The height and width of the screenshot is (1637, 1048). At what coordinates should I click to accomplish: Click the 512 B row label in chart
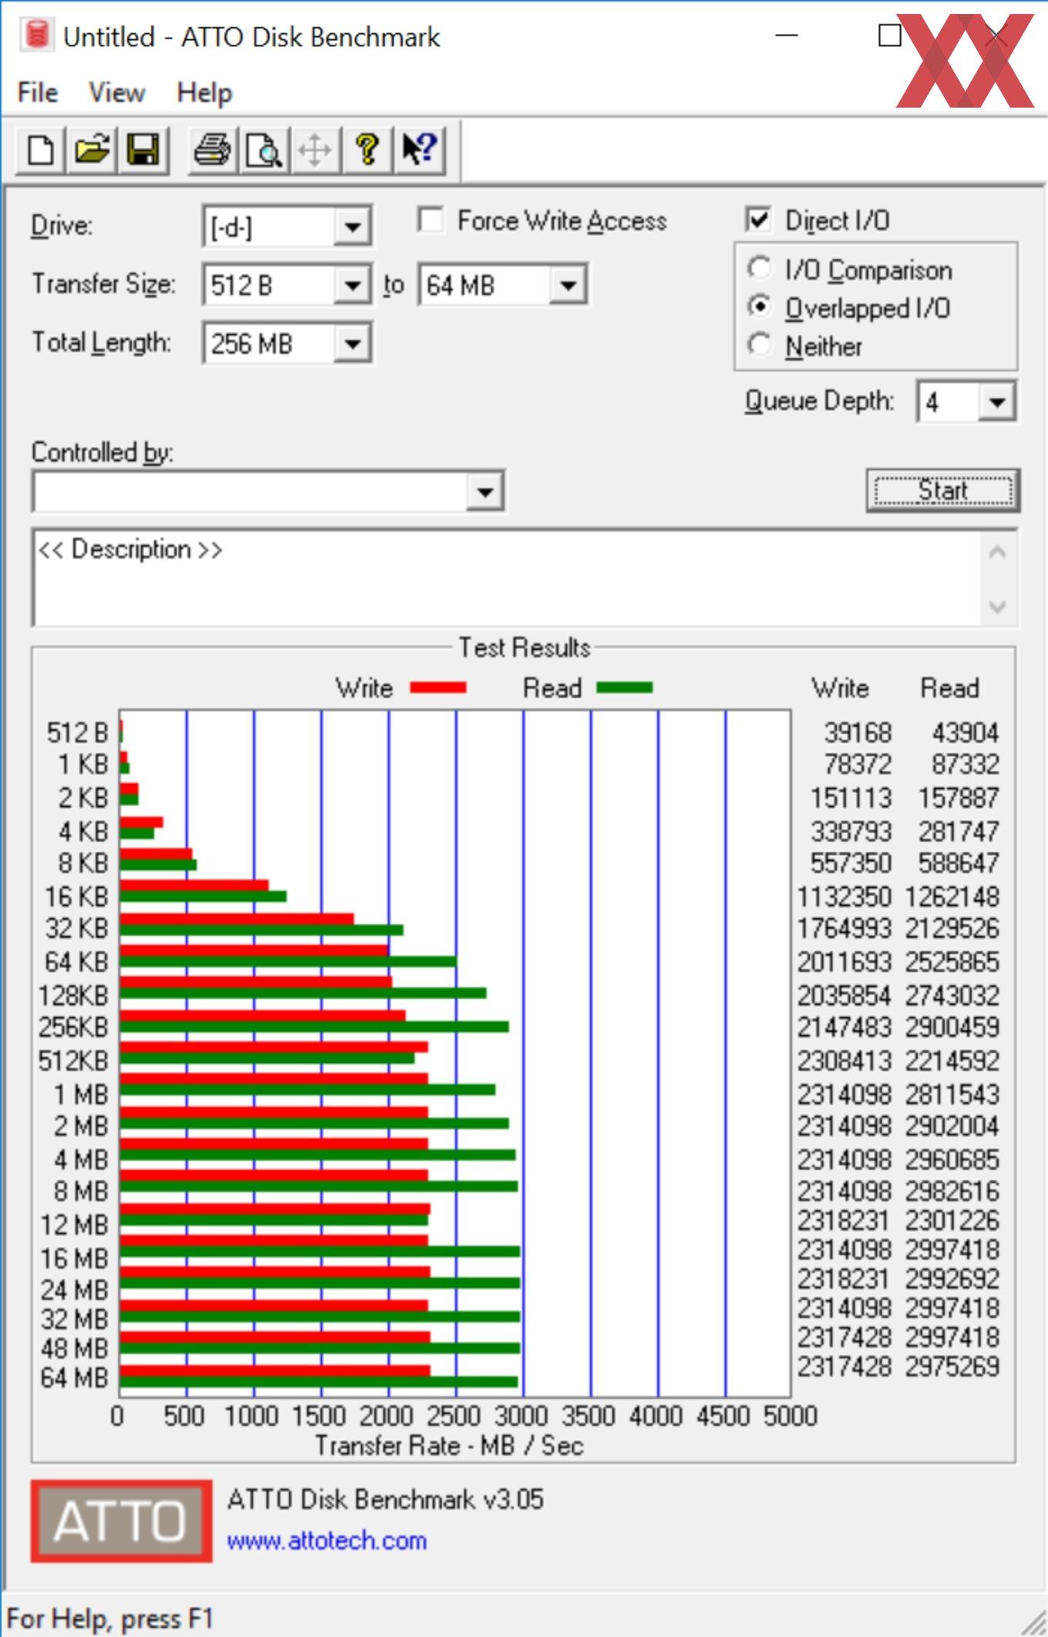pyautogui.click(x=77, y=732)
